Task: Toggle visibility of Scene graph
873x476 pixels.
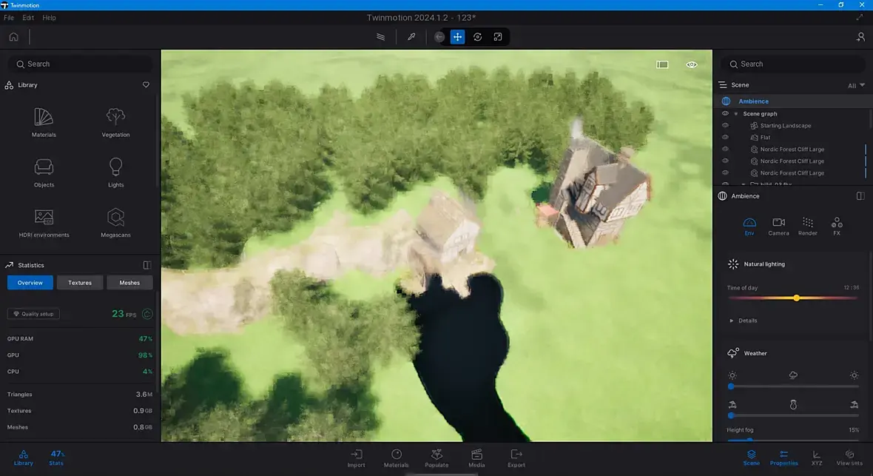Action: 725,113
